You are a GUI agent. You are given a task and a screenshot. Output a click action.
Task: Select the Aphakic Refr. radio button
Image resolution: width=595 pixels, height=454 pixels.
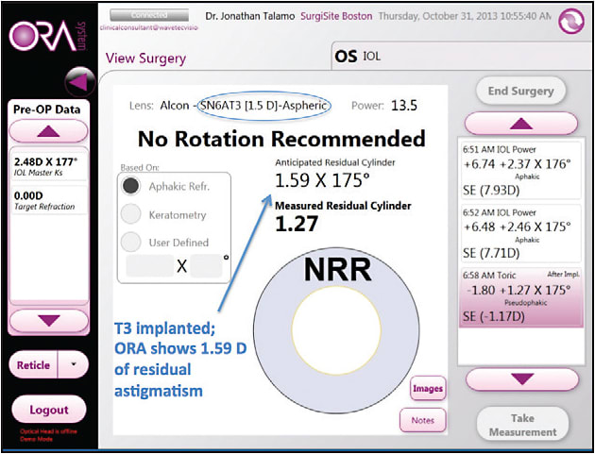click(x=130, y=186)
